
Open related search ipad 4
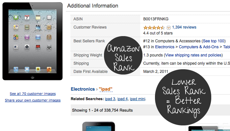pyautogui.click(x=122, y=99)
